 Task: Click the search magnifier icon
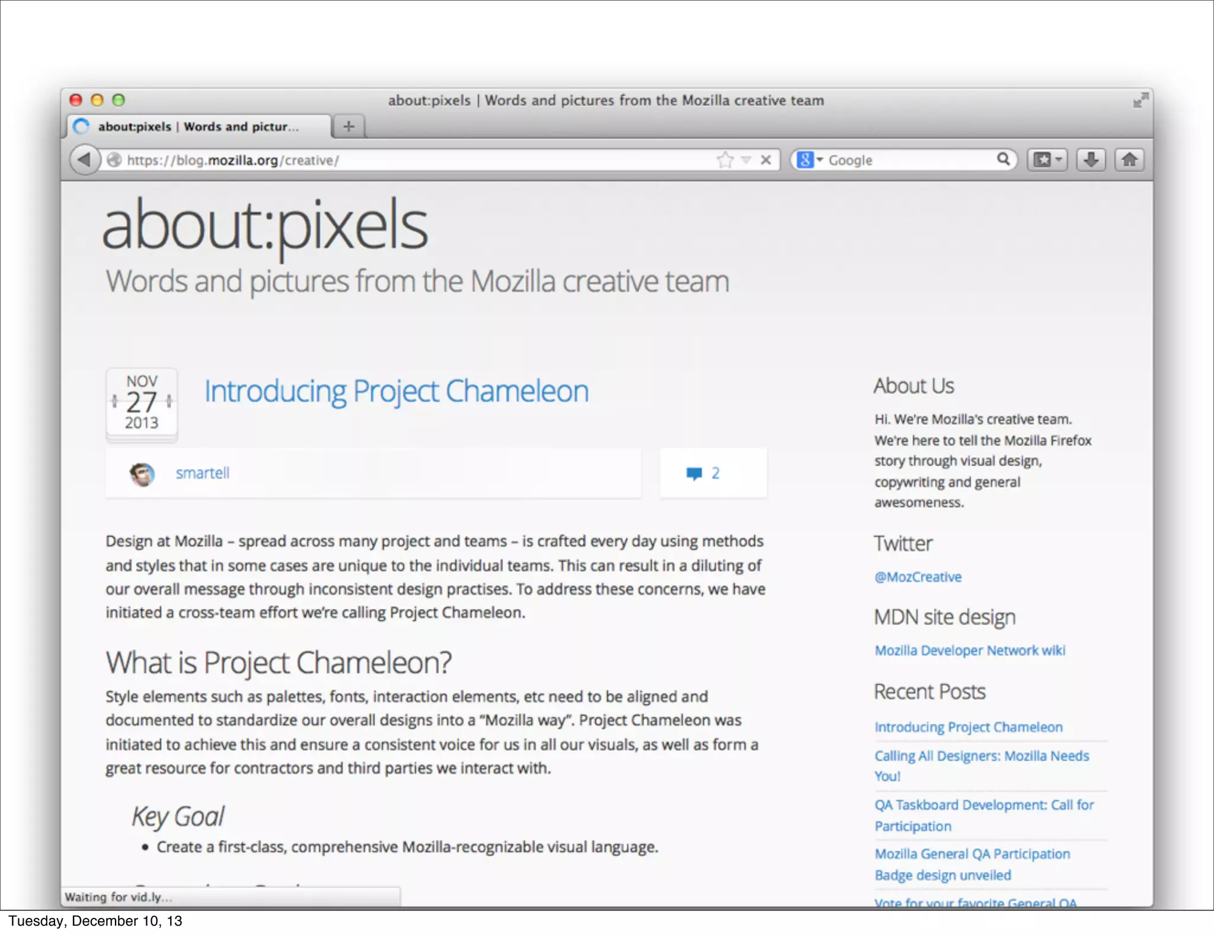tap(1003, 159)
